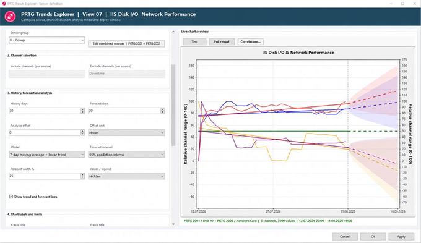Open the Offset unit Hours dropdown
Viewport: 421px width, 243px height.
(126, 133)
